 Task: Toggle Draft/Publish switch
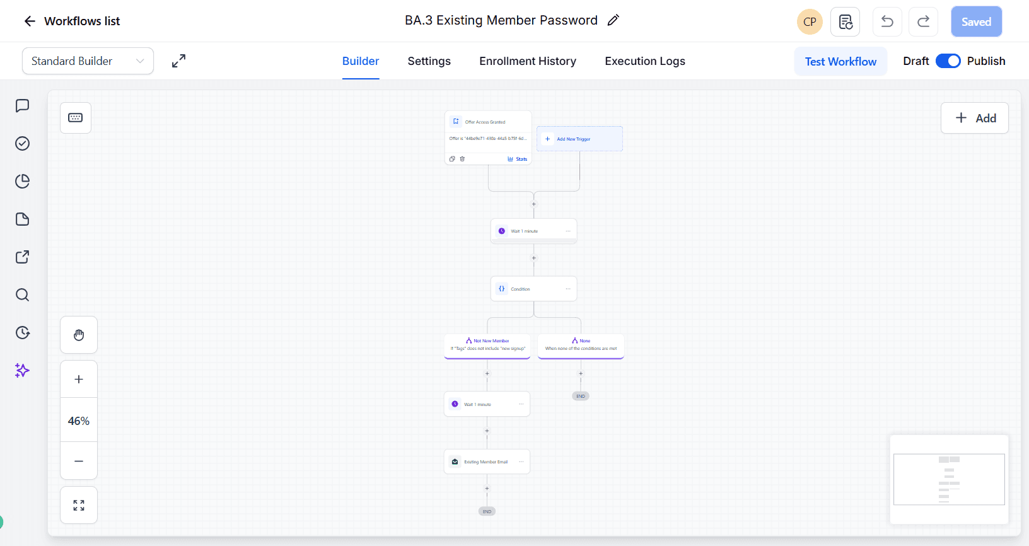(x=948, y=61)
